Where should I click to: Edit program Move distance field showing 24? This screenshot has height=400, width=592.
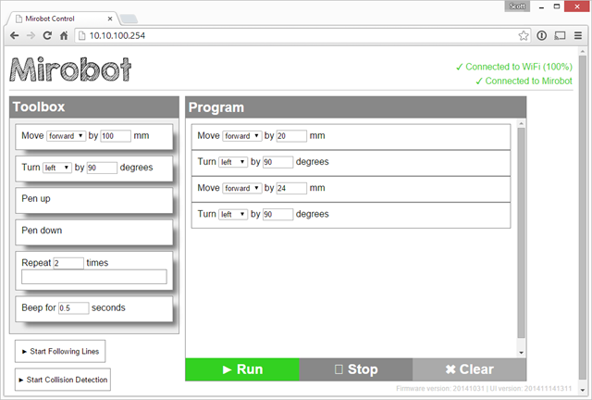pyautogui.click(x=291, y=188)
